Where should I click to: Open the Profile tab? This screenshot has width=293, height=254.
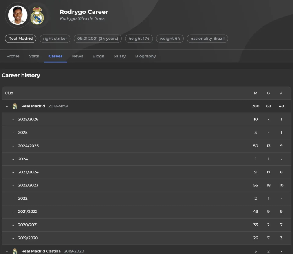coord(13,56)
